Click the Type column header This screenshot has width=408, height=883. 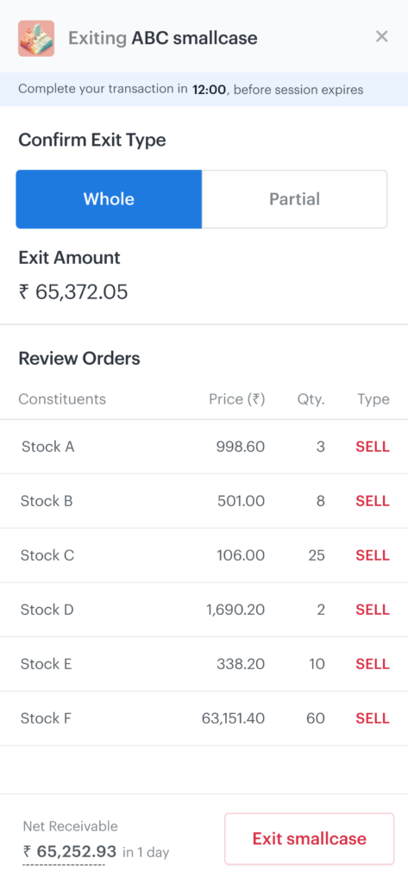click(x=373, y=399)
